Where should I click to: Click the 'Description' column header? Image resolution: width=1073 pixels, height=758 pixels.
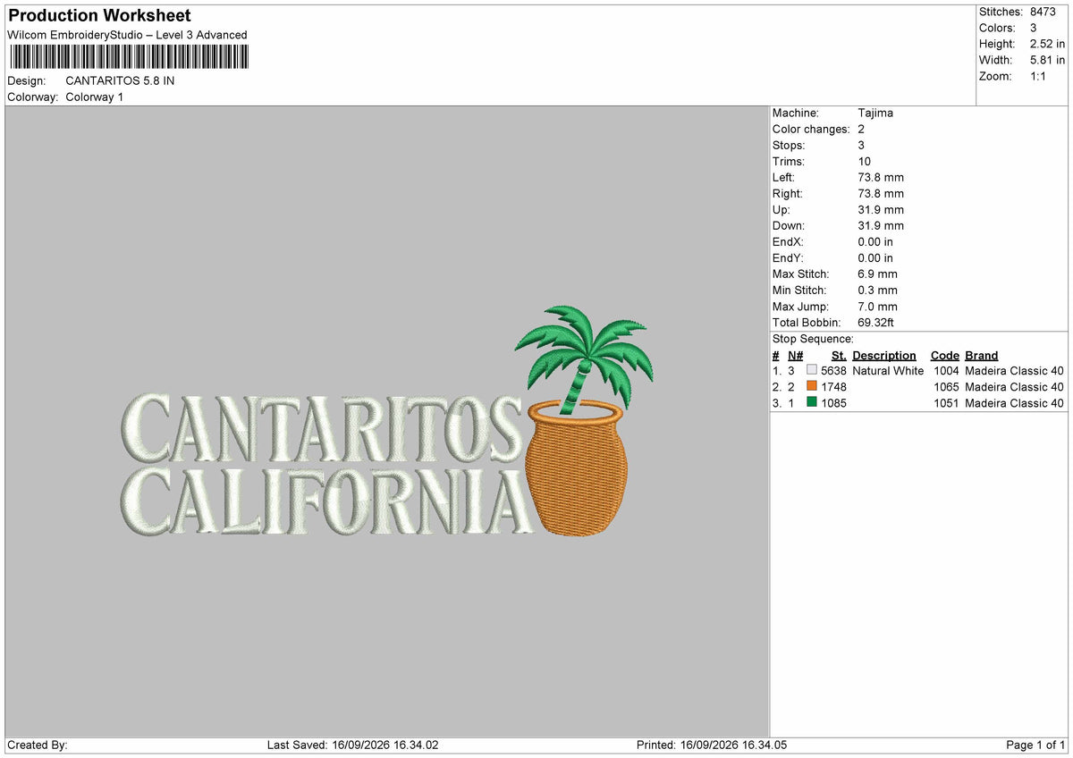[x=884, y=356]
